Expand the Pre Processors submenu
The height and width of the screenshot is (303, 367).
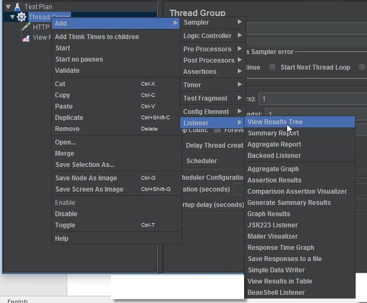pyautogui.click(x=213, y=49)
